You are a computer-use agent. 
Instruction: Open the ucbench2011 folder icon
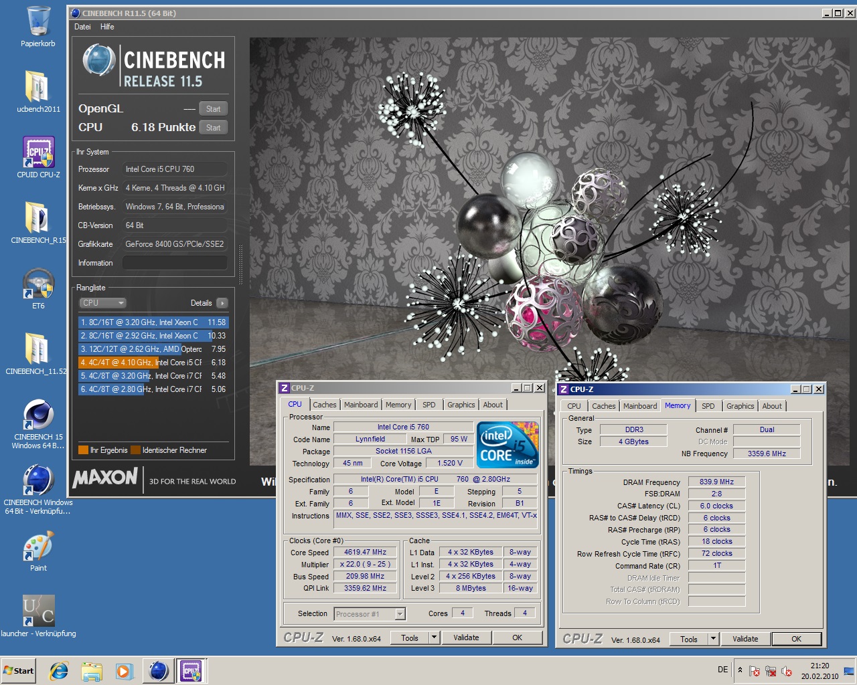coord(38,87)
